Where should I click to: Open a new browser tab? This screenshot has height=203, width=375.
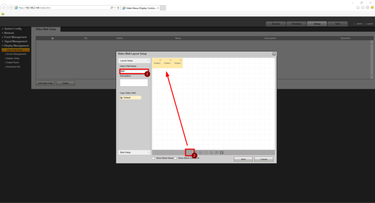point(163,8)
